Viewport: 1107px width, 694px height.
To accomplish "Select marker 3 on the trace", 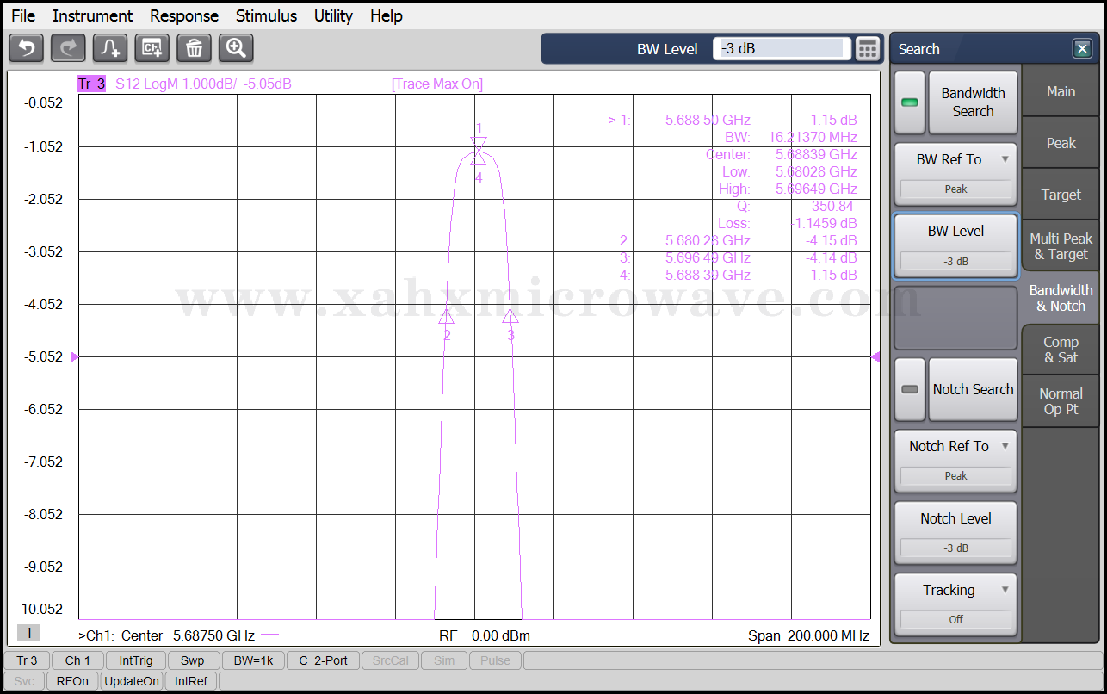I will (x=510, y=316).
